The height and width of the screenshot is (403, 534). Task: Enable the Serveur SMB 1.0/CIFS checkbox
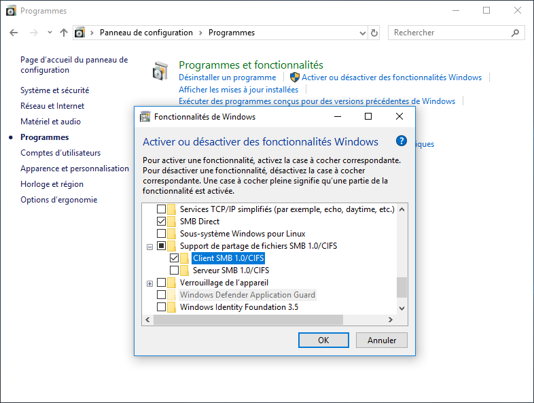(175, 270)
